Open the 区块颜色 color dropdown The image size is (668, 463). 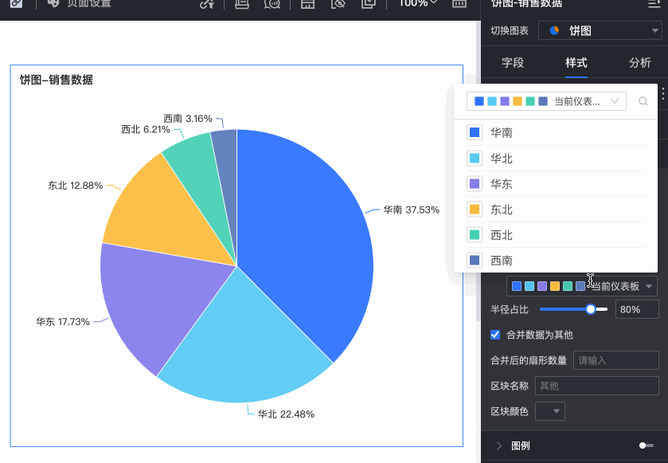[549, 411]
